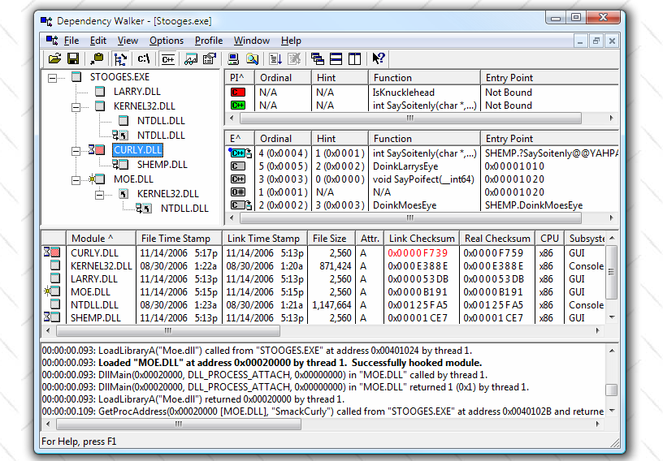Toggle the Auto Expand tree button

coord(120,58)
